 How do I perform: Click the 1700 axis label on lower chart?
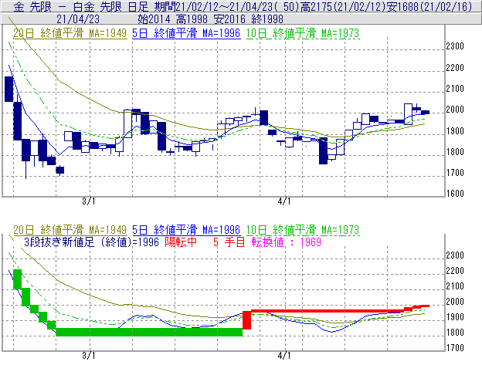coord(455,348)
